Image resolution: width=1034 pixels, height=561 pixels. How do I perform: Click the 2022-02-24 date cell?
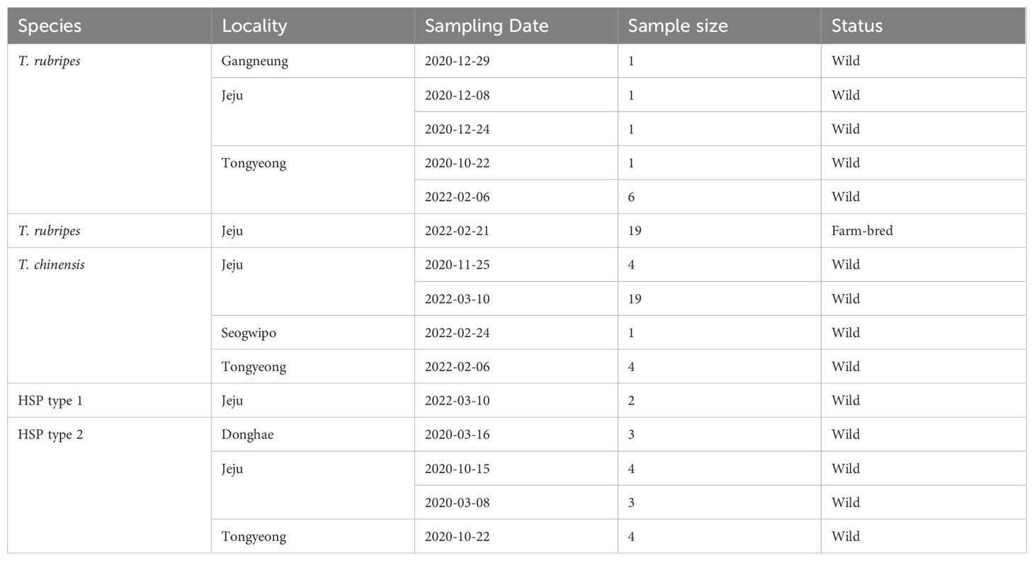coord(516,333)
